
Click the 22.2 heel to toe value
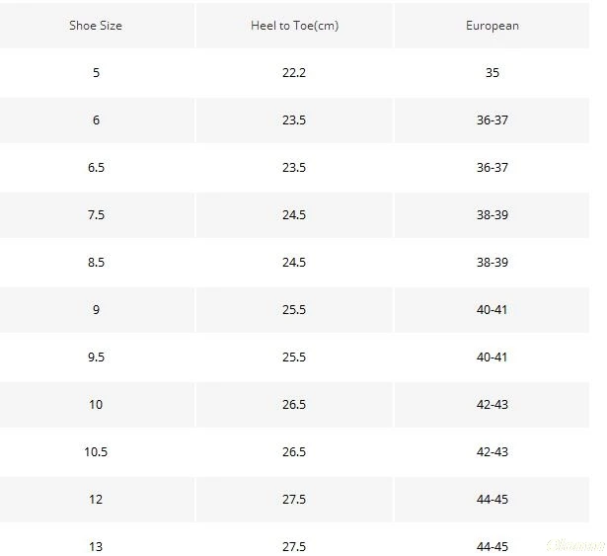tap(294, 73)
